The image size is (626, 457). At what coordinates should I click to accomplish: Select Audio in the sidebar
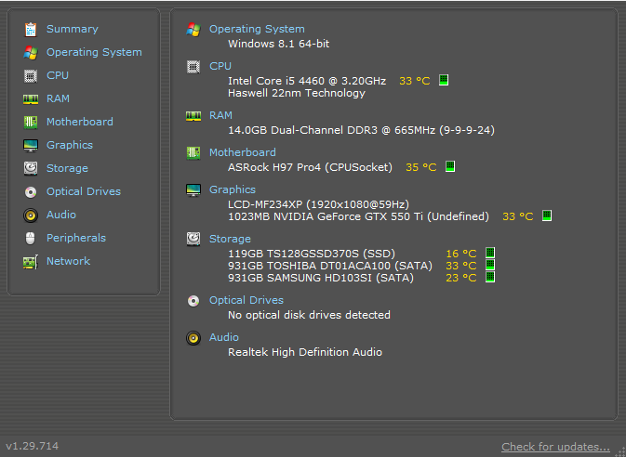tap(61, 215)
